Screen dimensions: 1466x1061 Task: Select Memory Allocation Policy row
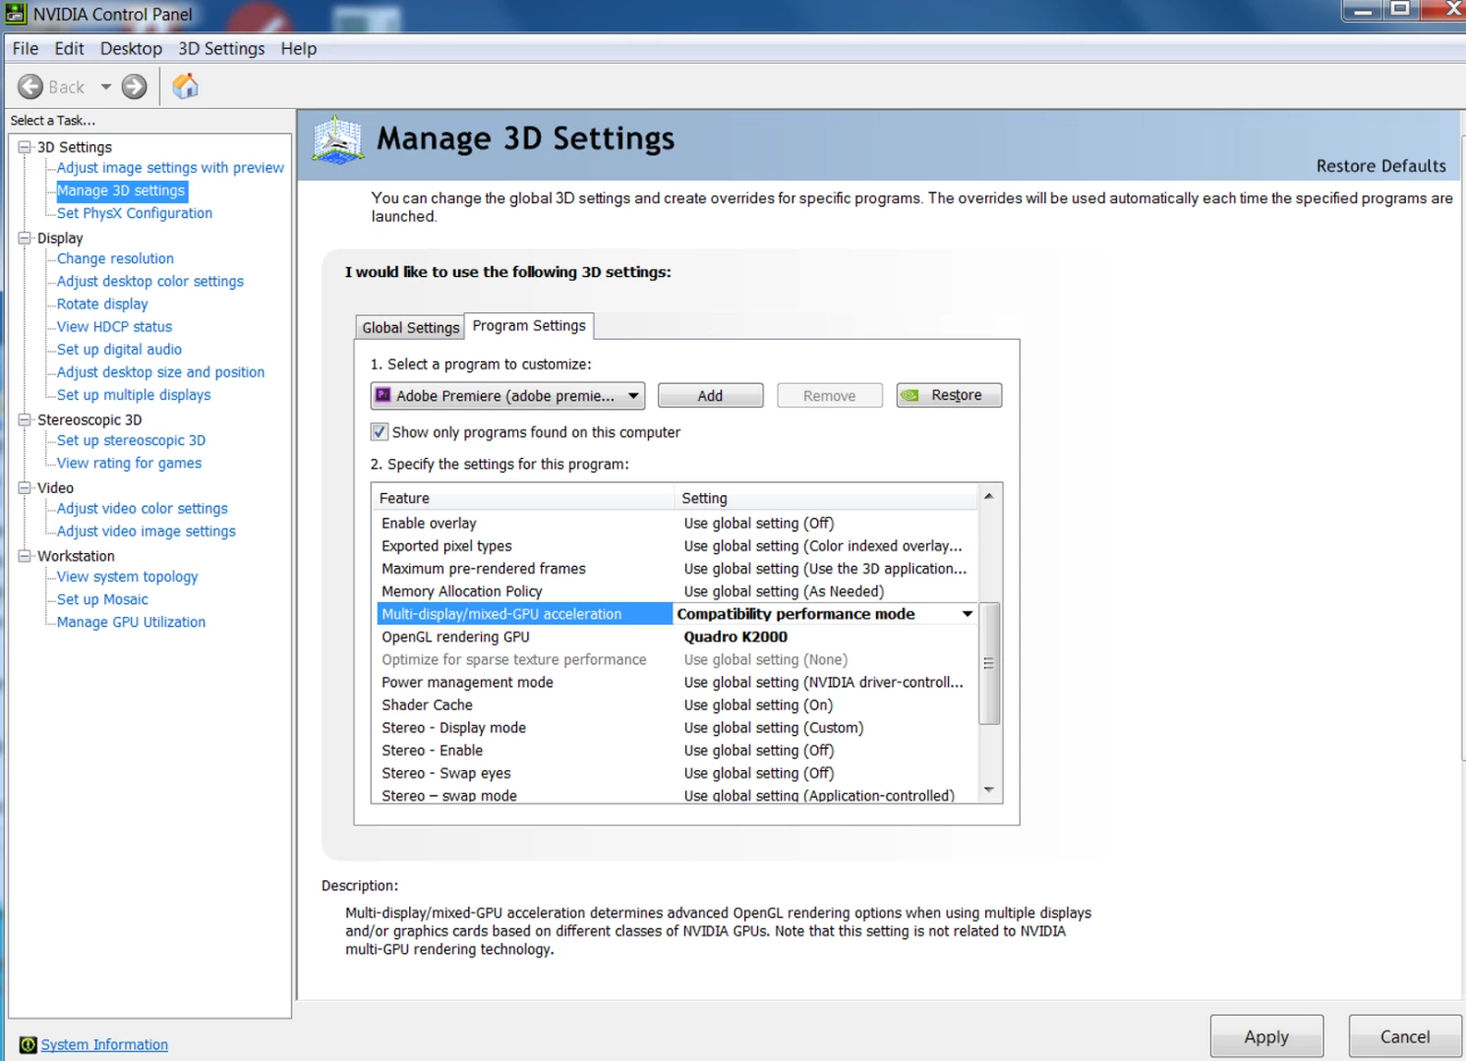[x=676, y=590]
